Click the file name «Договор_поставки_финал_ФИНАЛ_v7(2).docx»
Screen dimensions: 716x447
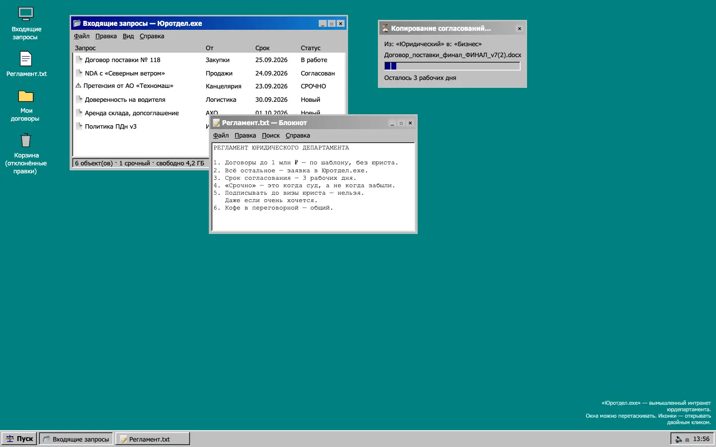[452, 55]
